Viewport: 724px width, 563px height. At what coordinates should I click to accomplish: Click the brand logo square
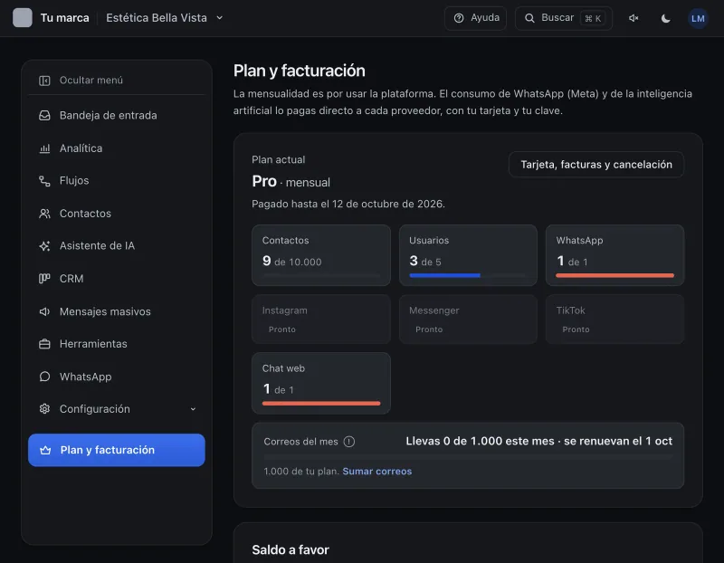[x=22, y=18]
